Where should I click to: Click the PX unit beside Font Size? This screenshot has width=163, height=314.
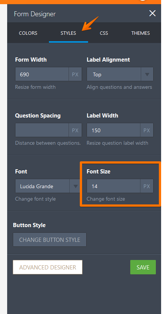[x=147, y=186]
